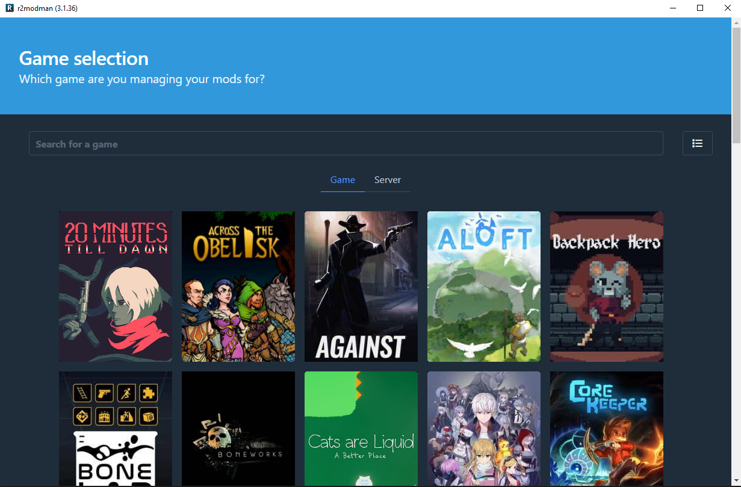The image size is (741, 487).
Task: Click the r2modman app icon in title bar
Action: (10, 8)
